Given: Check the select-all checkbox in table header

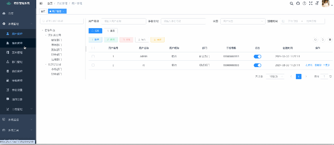Looking at the screenshot, I should tap(93, 48).
